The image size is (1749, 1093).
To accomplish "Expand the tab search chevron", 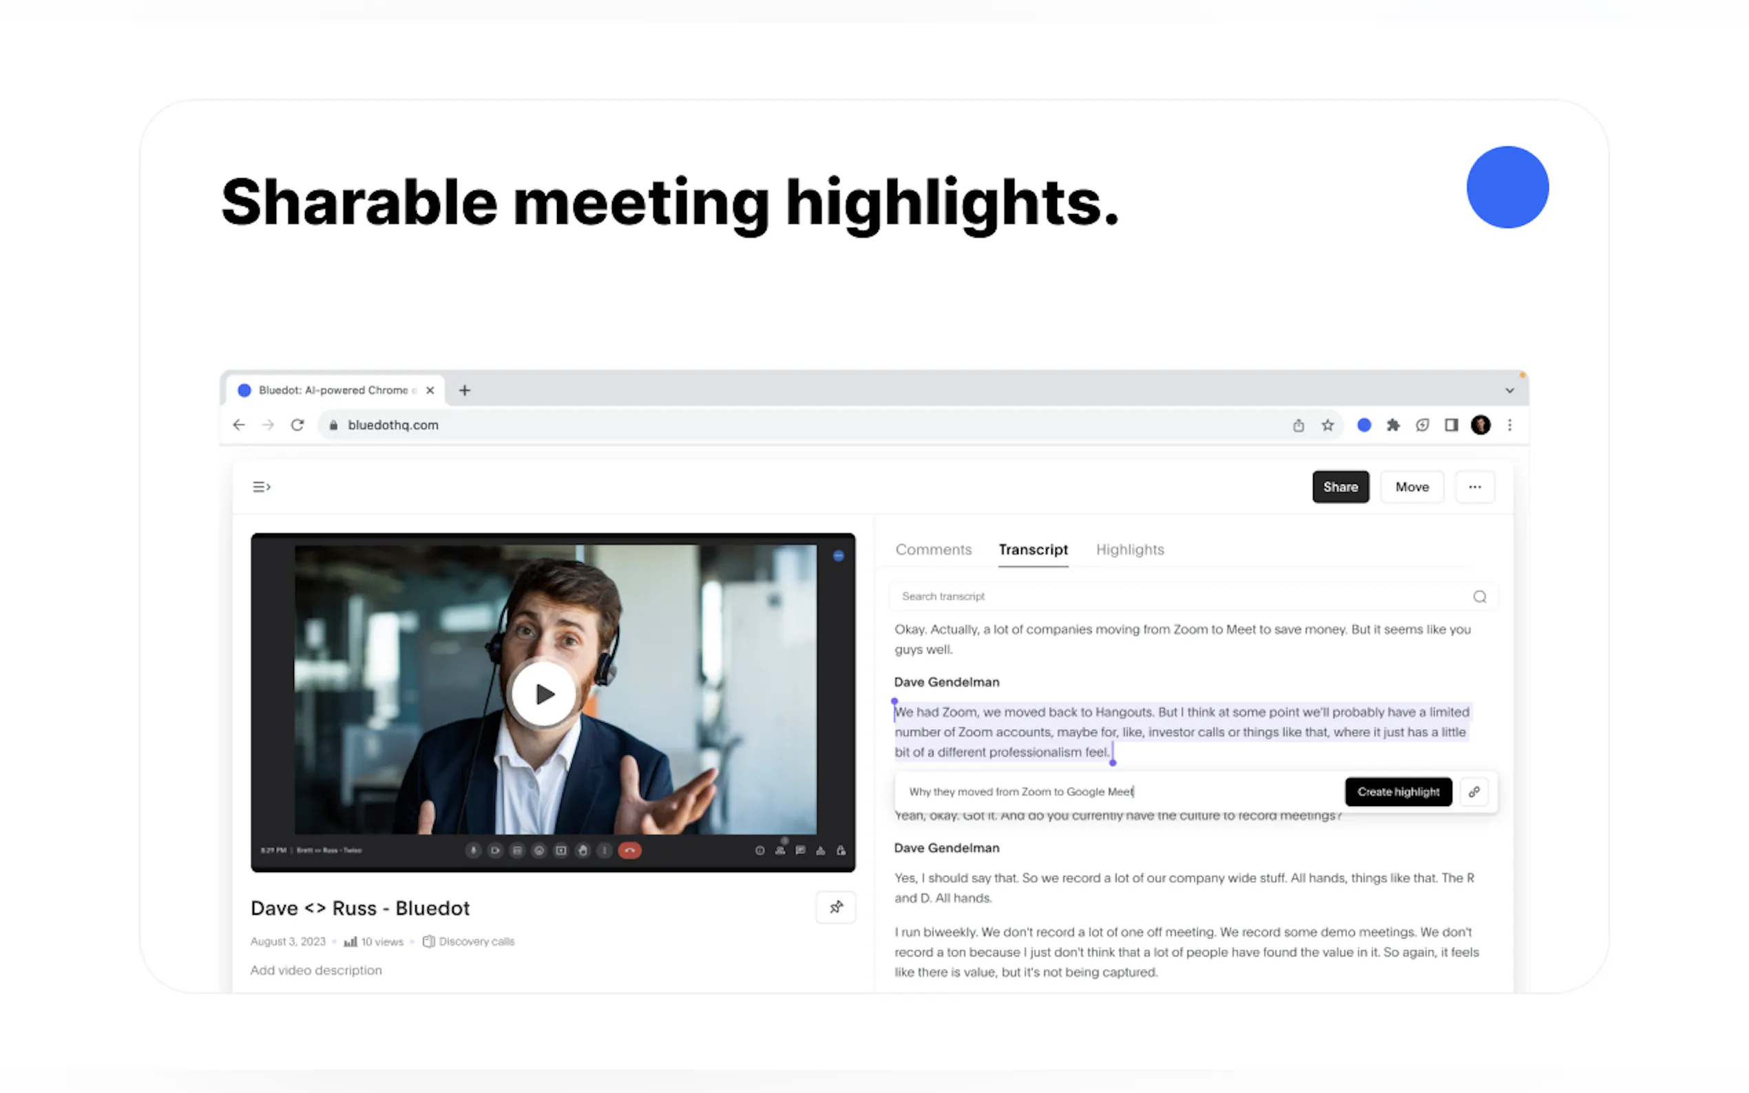I will (1509, 390).
